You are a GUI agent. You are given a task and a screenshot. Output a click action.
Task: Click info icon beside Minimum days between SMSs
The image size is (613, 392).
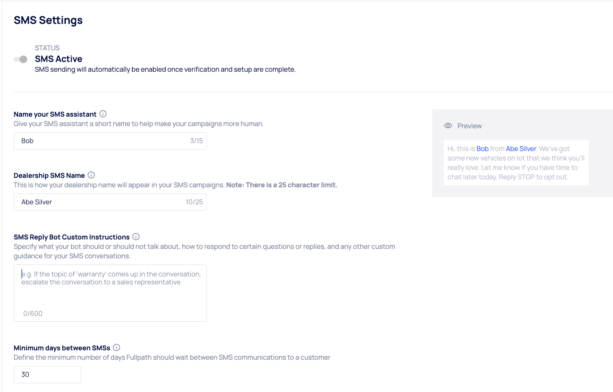[x=116, y=348]
